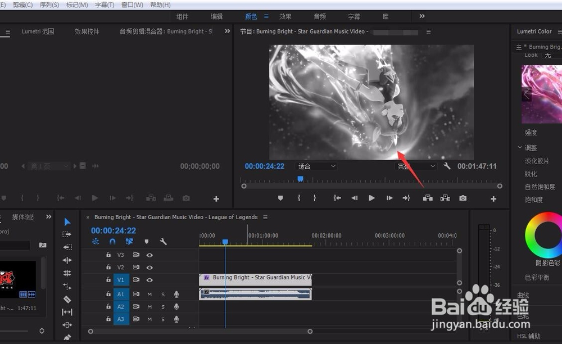The image size is (562, 344).
Task: Mute the A1 audio track
Action: [149, 295]
